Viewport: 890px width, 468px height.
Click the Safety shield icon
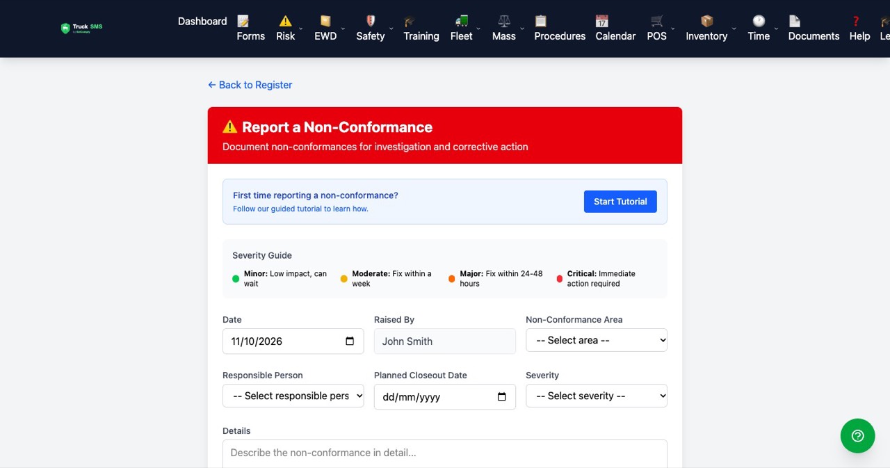(371, 22)
